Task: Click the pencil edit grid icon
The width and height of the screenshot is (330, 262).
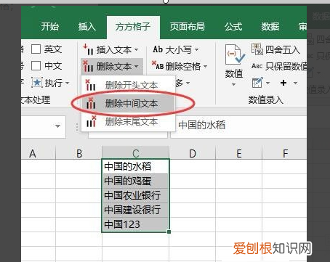Action: click(x=257, y=83)
